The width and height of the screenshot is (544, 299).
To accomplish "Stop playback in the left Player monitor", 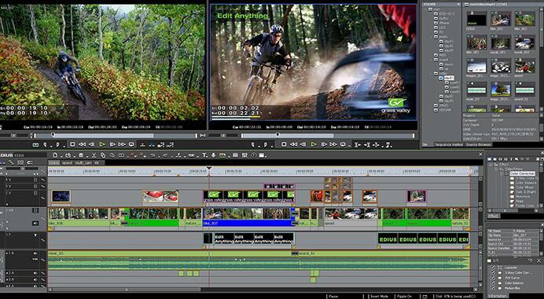I will click(x=72, y=144).
